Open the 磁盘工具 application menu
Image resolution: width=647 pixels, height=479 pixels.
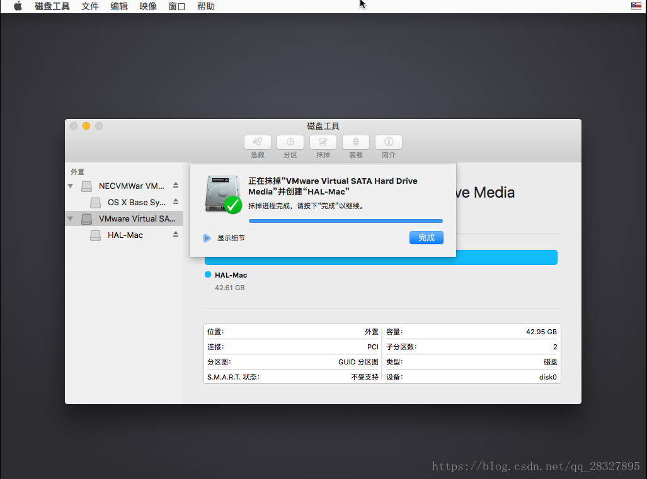coord(52,6)
